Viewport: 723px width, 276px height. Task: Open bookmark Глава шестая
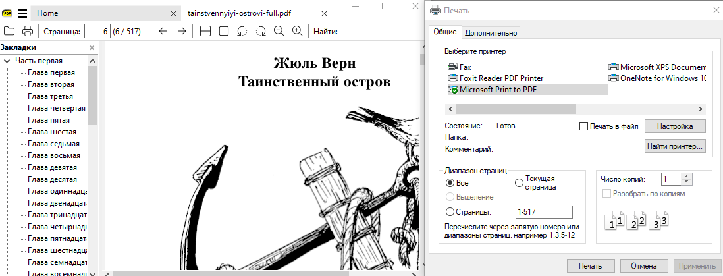(51, 132)
